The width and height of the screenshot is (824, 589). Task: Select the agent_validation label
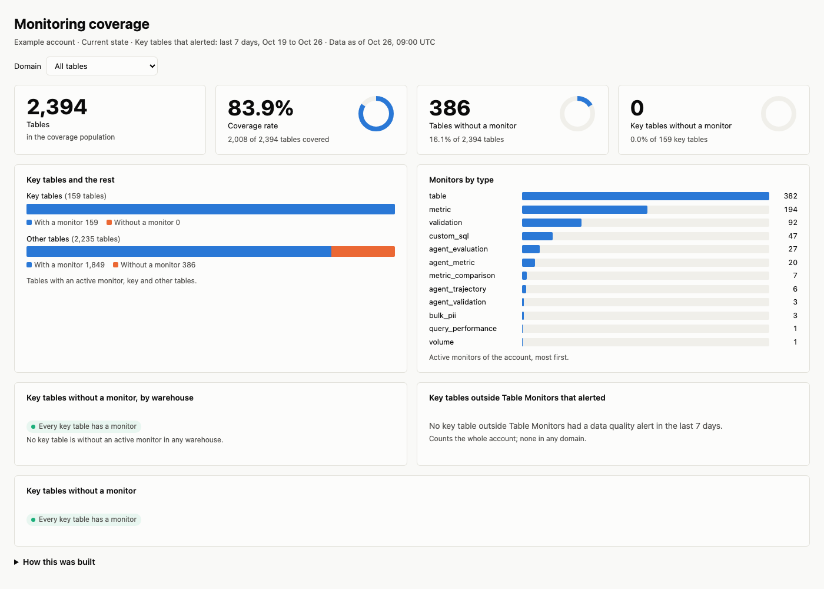(x=457, y=302)
